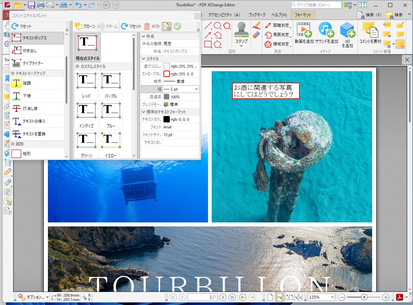Select the Polygon shape tool
Image resolution: width=413 pixels, height=305 pixels.
[217, 44]
